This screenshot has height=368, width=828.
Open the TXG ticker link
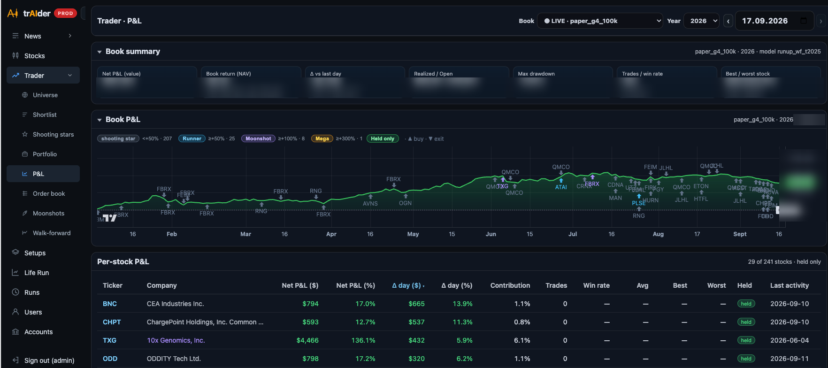tap(109, 340)
